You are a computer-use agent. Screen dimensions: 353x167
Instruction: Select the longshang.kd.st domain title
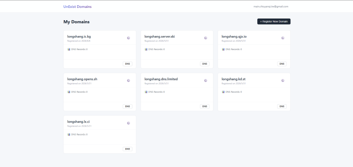233,79
